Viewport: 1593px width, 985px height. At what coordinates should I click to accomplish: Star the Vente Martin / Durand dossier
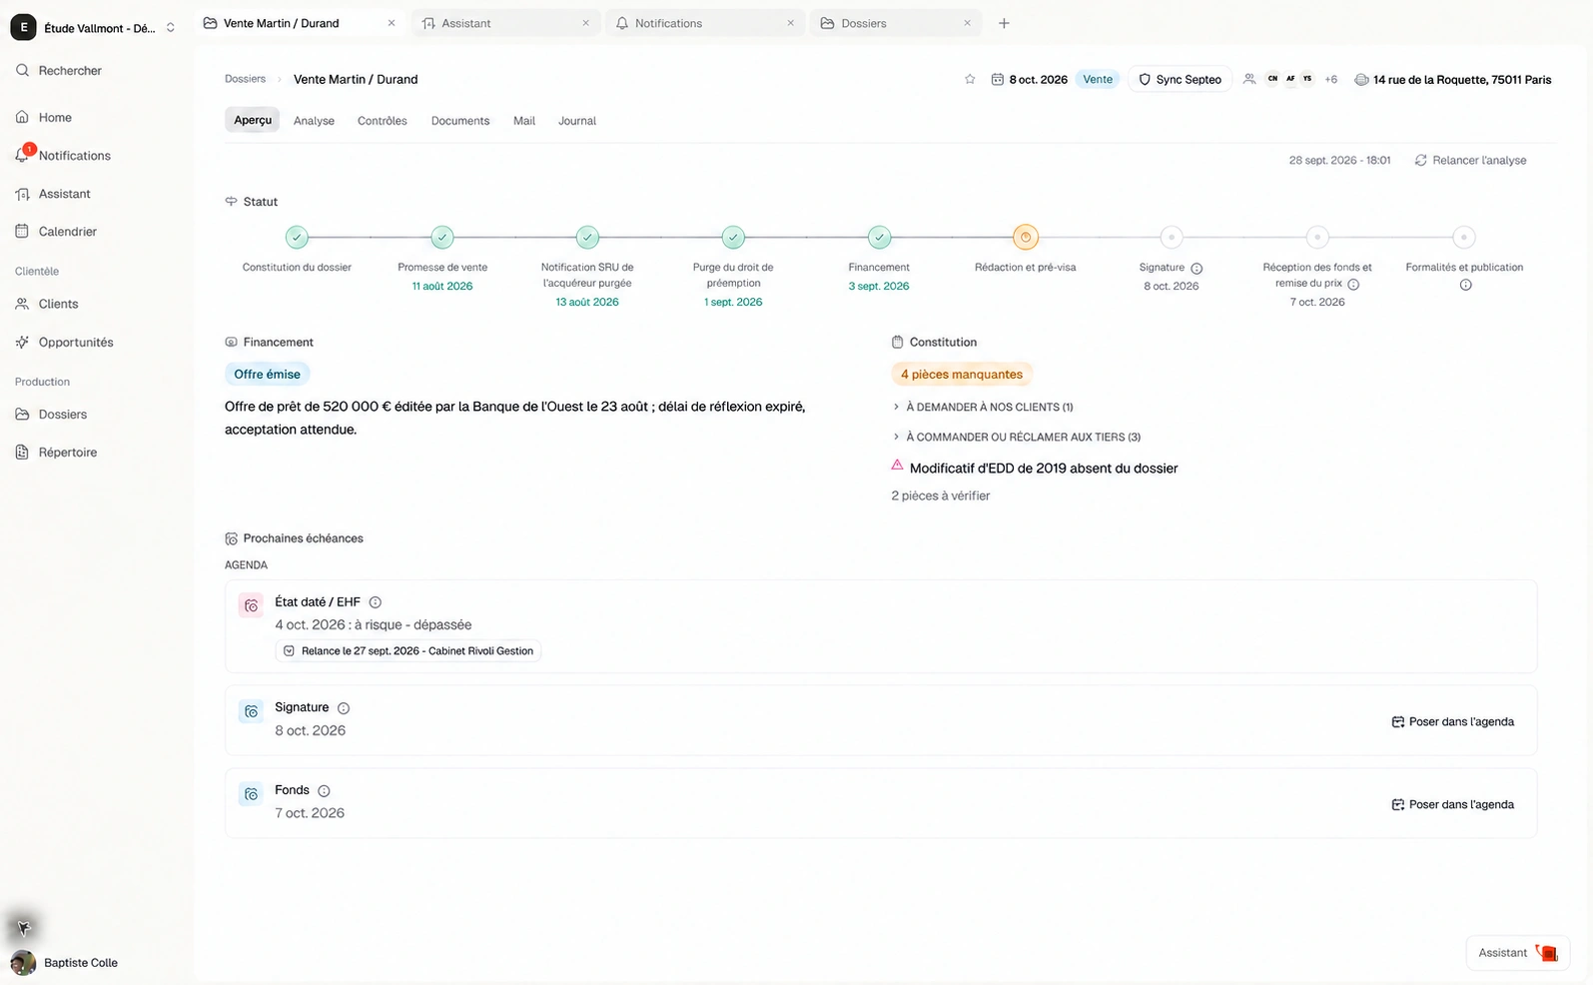(x=970, y=80)
